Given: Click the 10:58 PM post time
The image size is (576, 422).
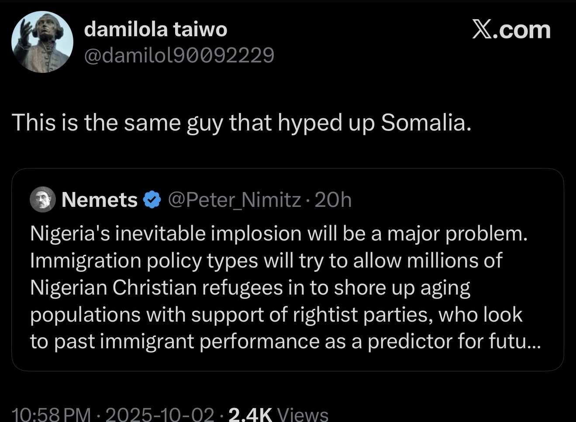Looking at the screenshot, I should [52, 415].
